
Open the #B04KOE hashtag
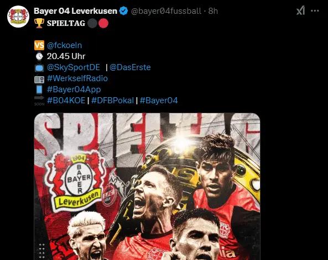pos(66,100)
